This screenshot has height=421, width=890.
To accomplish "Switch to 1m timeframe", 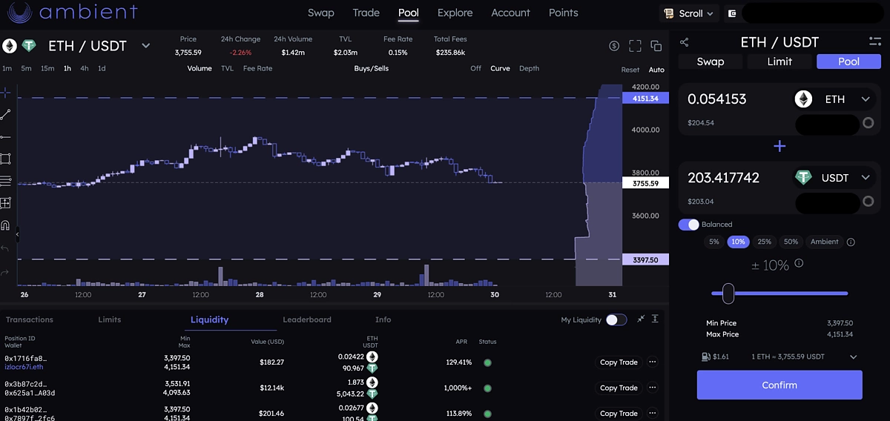I will pos(7,68).
